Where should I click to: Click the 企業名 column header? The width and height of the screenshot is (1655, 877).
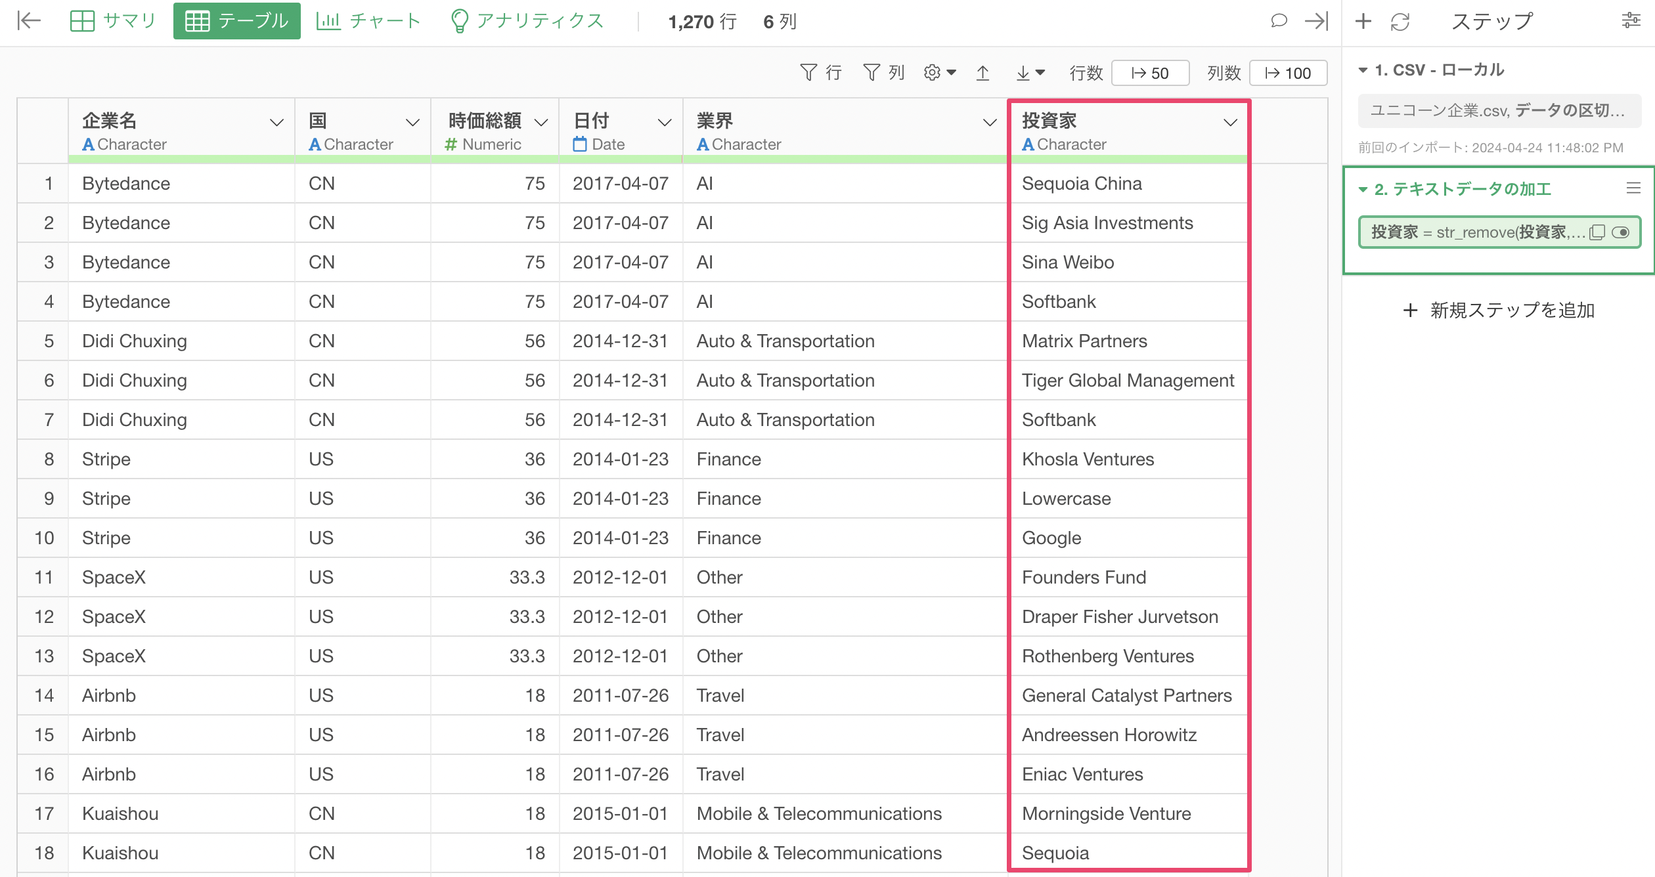181,131
